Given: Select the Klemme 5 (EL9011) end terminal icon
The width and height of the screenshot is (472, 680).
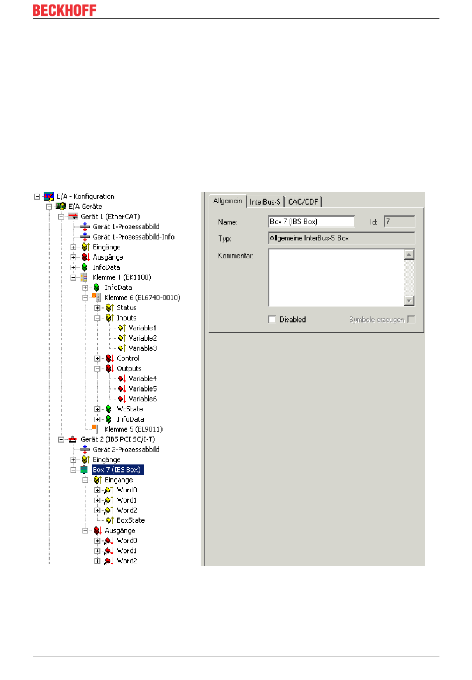Looking at the screenshot, I should (95, 429).
